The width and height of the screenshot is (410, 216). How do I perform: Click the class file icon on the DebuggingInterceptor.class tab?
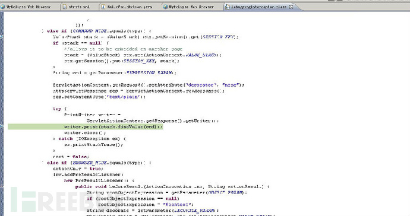click(x=228, y=7)
